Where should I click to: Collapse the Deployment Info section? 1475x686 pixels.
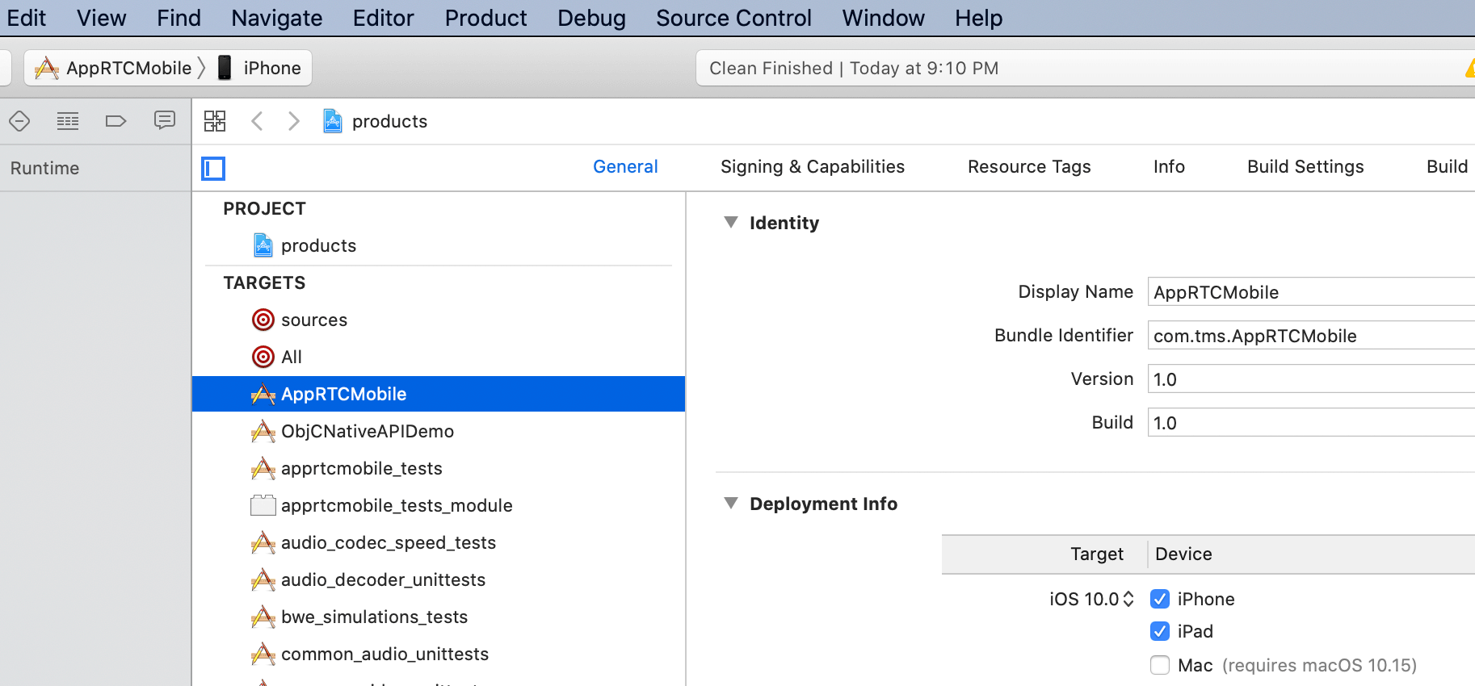tap(731, 504)
